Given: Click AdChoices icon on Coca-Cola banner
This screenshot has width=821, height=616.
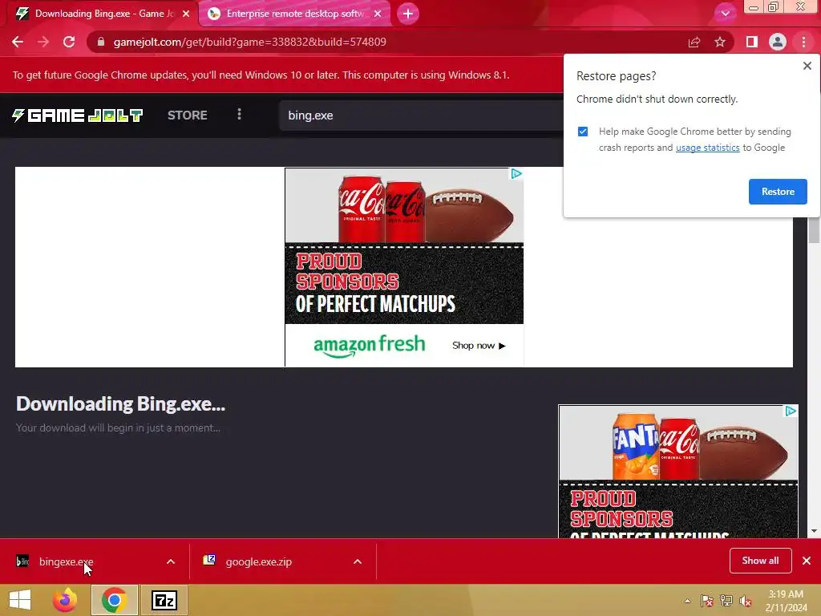Looking at the screenshot, I should [516, 174].
